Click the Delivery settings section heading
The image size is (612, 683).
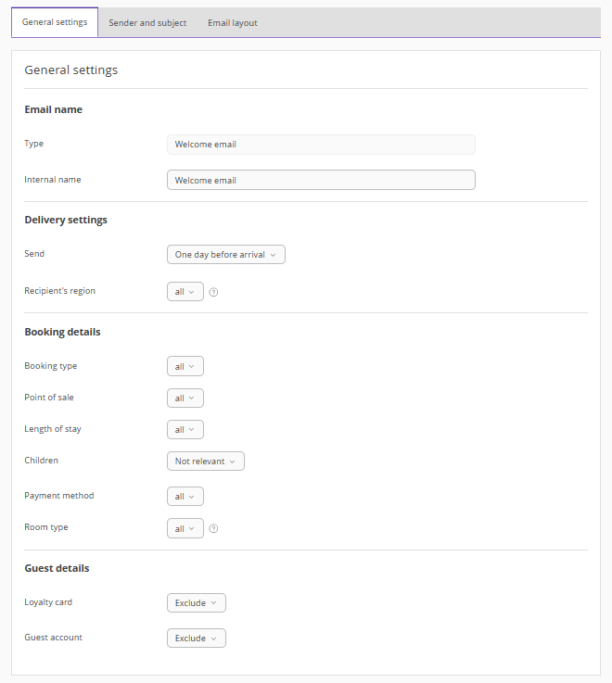coord(66,221)
